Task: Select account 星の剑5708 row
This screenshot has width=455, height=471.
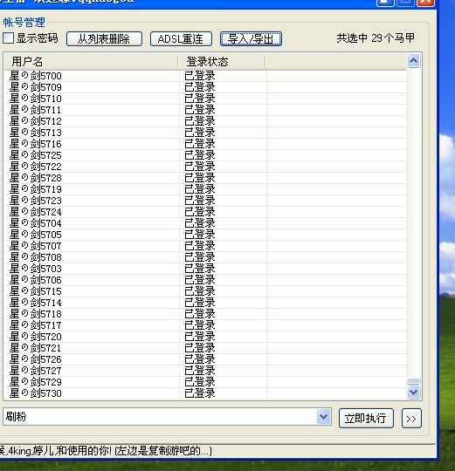Action: coord(205,257)
